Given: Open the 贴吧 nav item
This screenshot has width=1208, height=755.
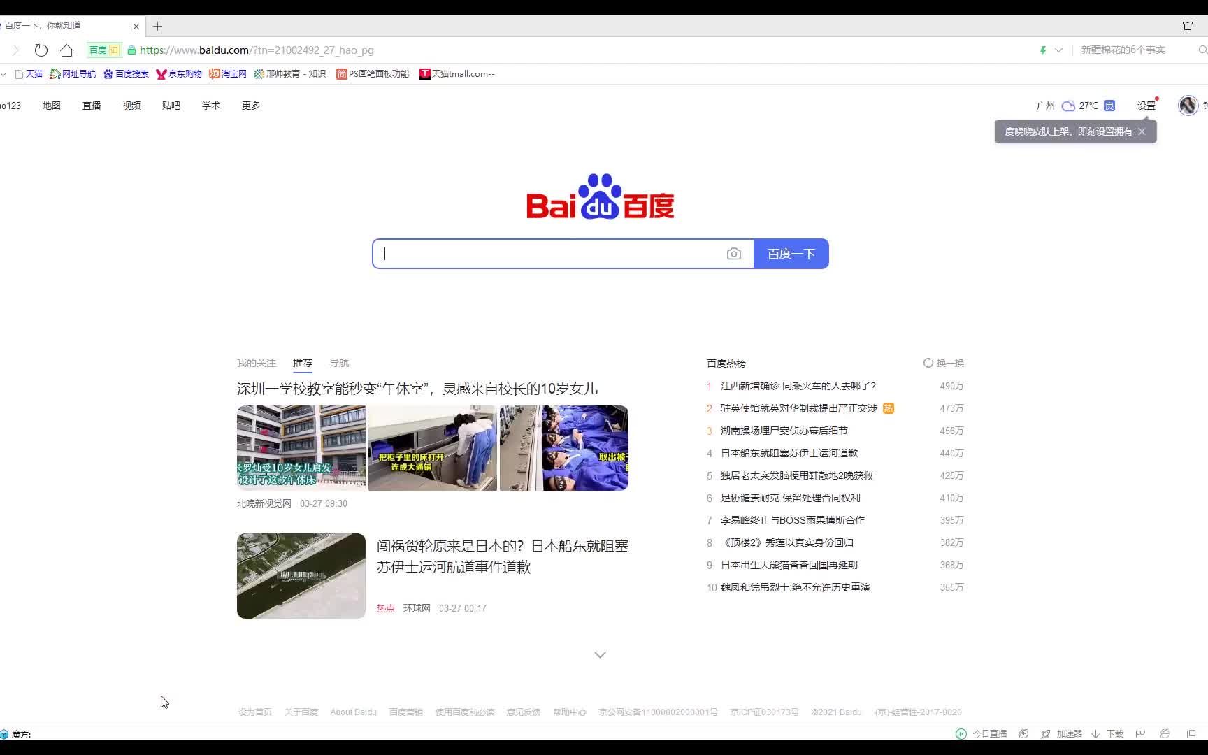Looking at the screenshot, I should pyautogui.click(x=171, y=106).
